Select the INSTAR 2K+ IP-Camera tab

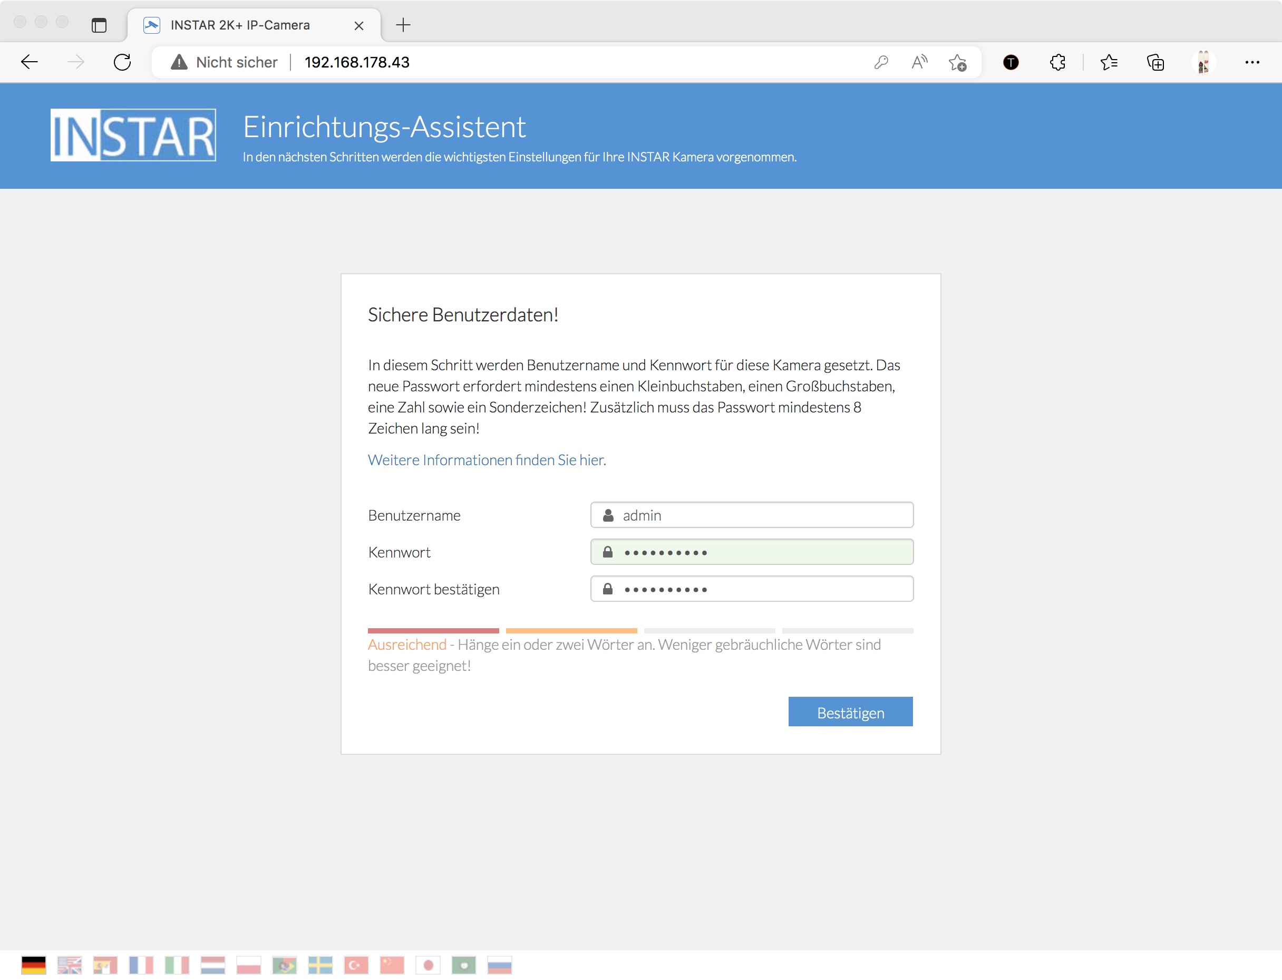(240, 25)
